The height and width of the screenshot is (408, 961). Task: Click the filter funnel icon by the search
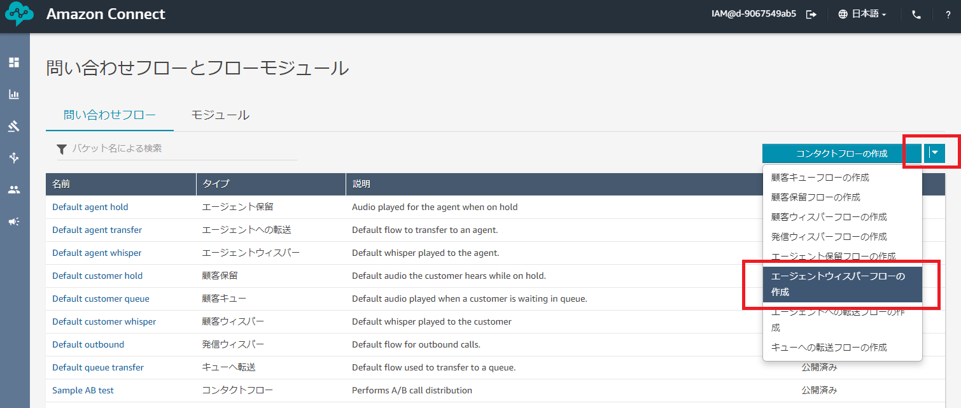[62, 149]
